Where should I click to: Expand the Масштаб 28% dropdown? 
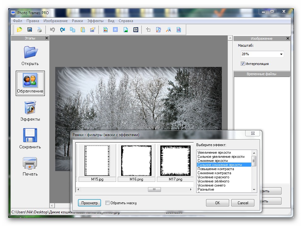(281, 54)
